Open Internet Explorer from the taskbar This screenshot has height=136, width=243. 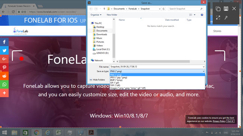[x=47, y=133]
